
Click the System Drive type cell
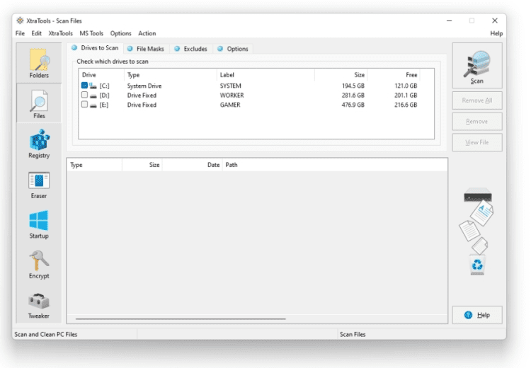(144, 86)
